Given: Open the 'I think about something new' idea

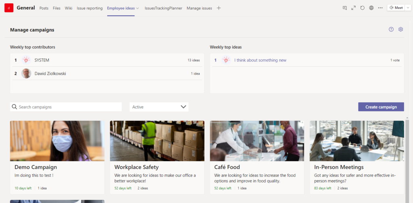Looking at the screenshot, I should click(260, 60).
